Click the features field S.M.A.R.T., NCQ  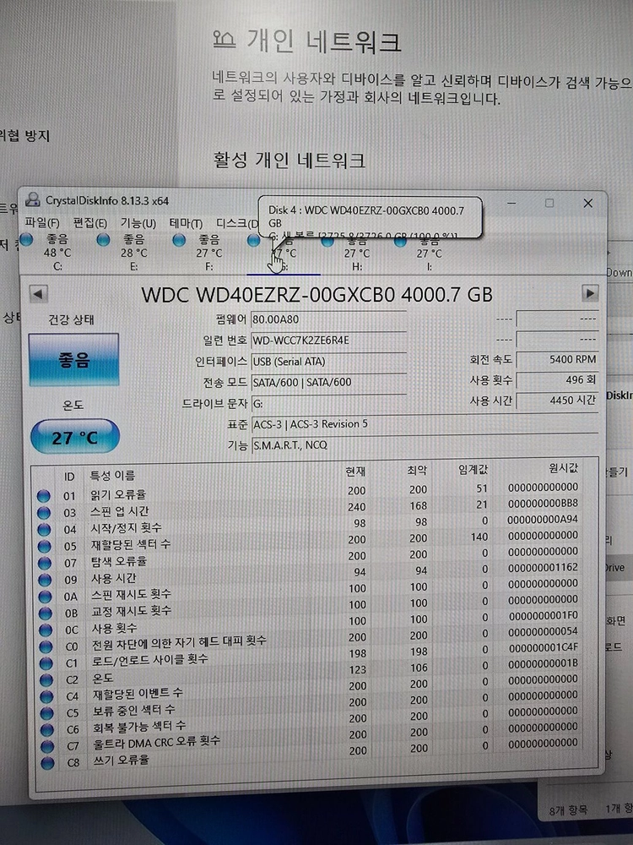pyautogui.click(x=425, y=445)
